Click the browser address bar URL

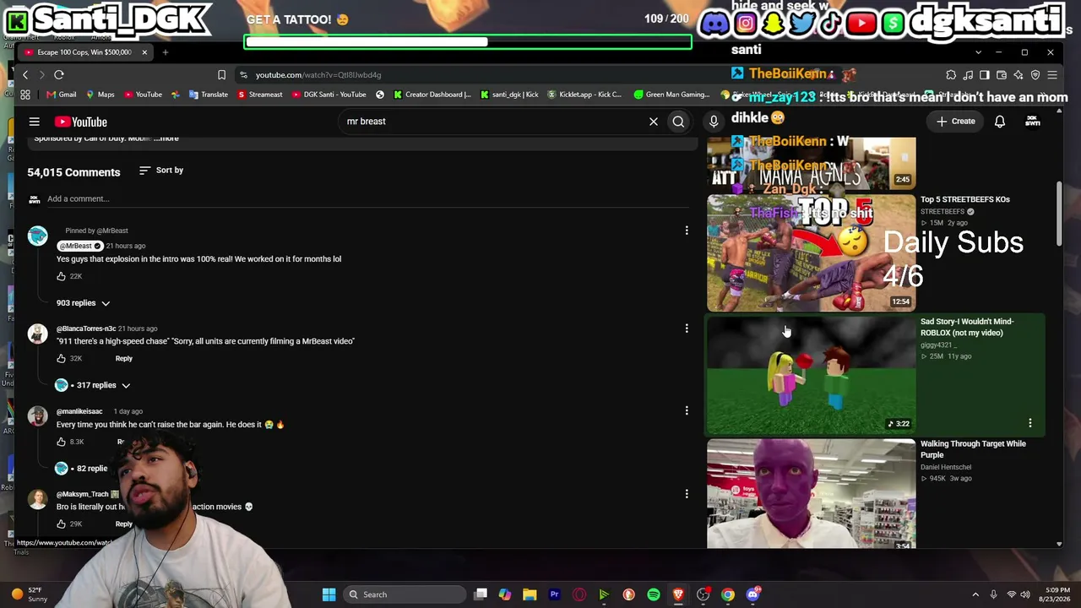point(318,75)
